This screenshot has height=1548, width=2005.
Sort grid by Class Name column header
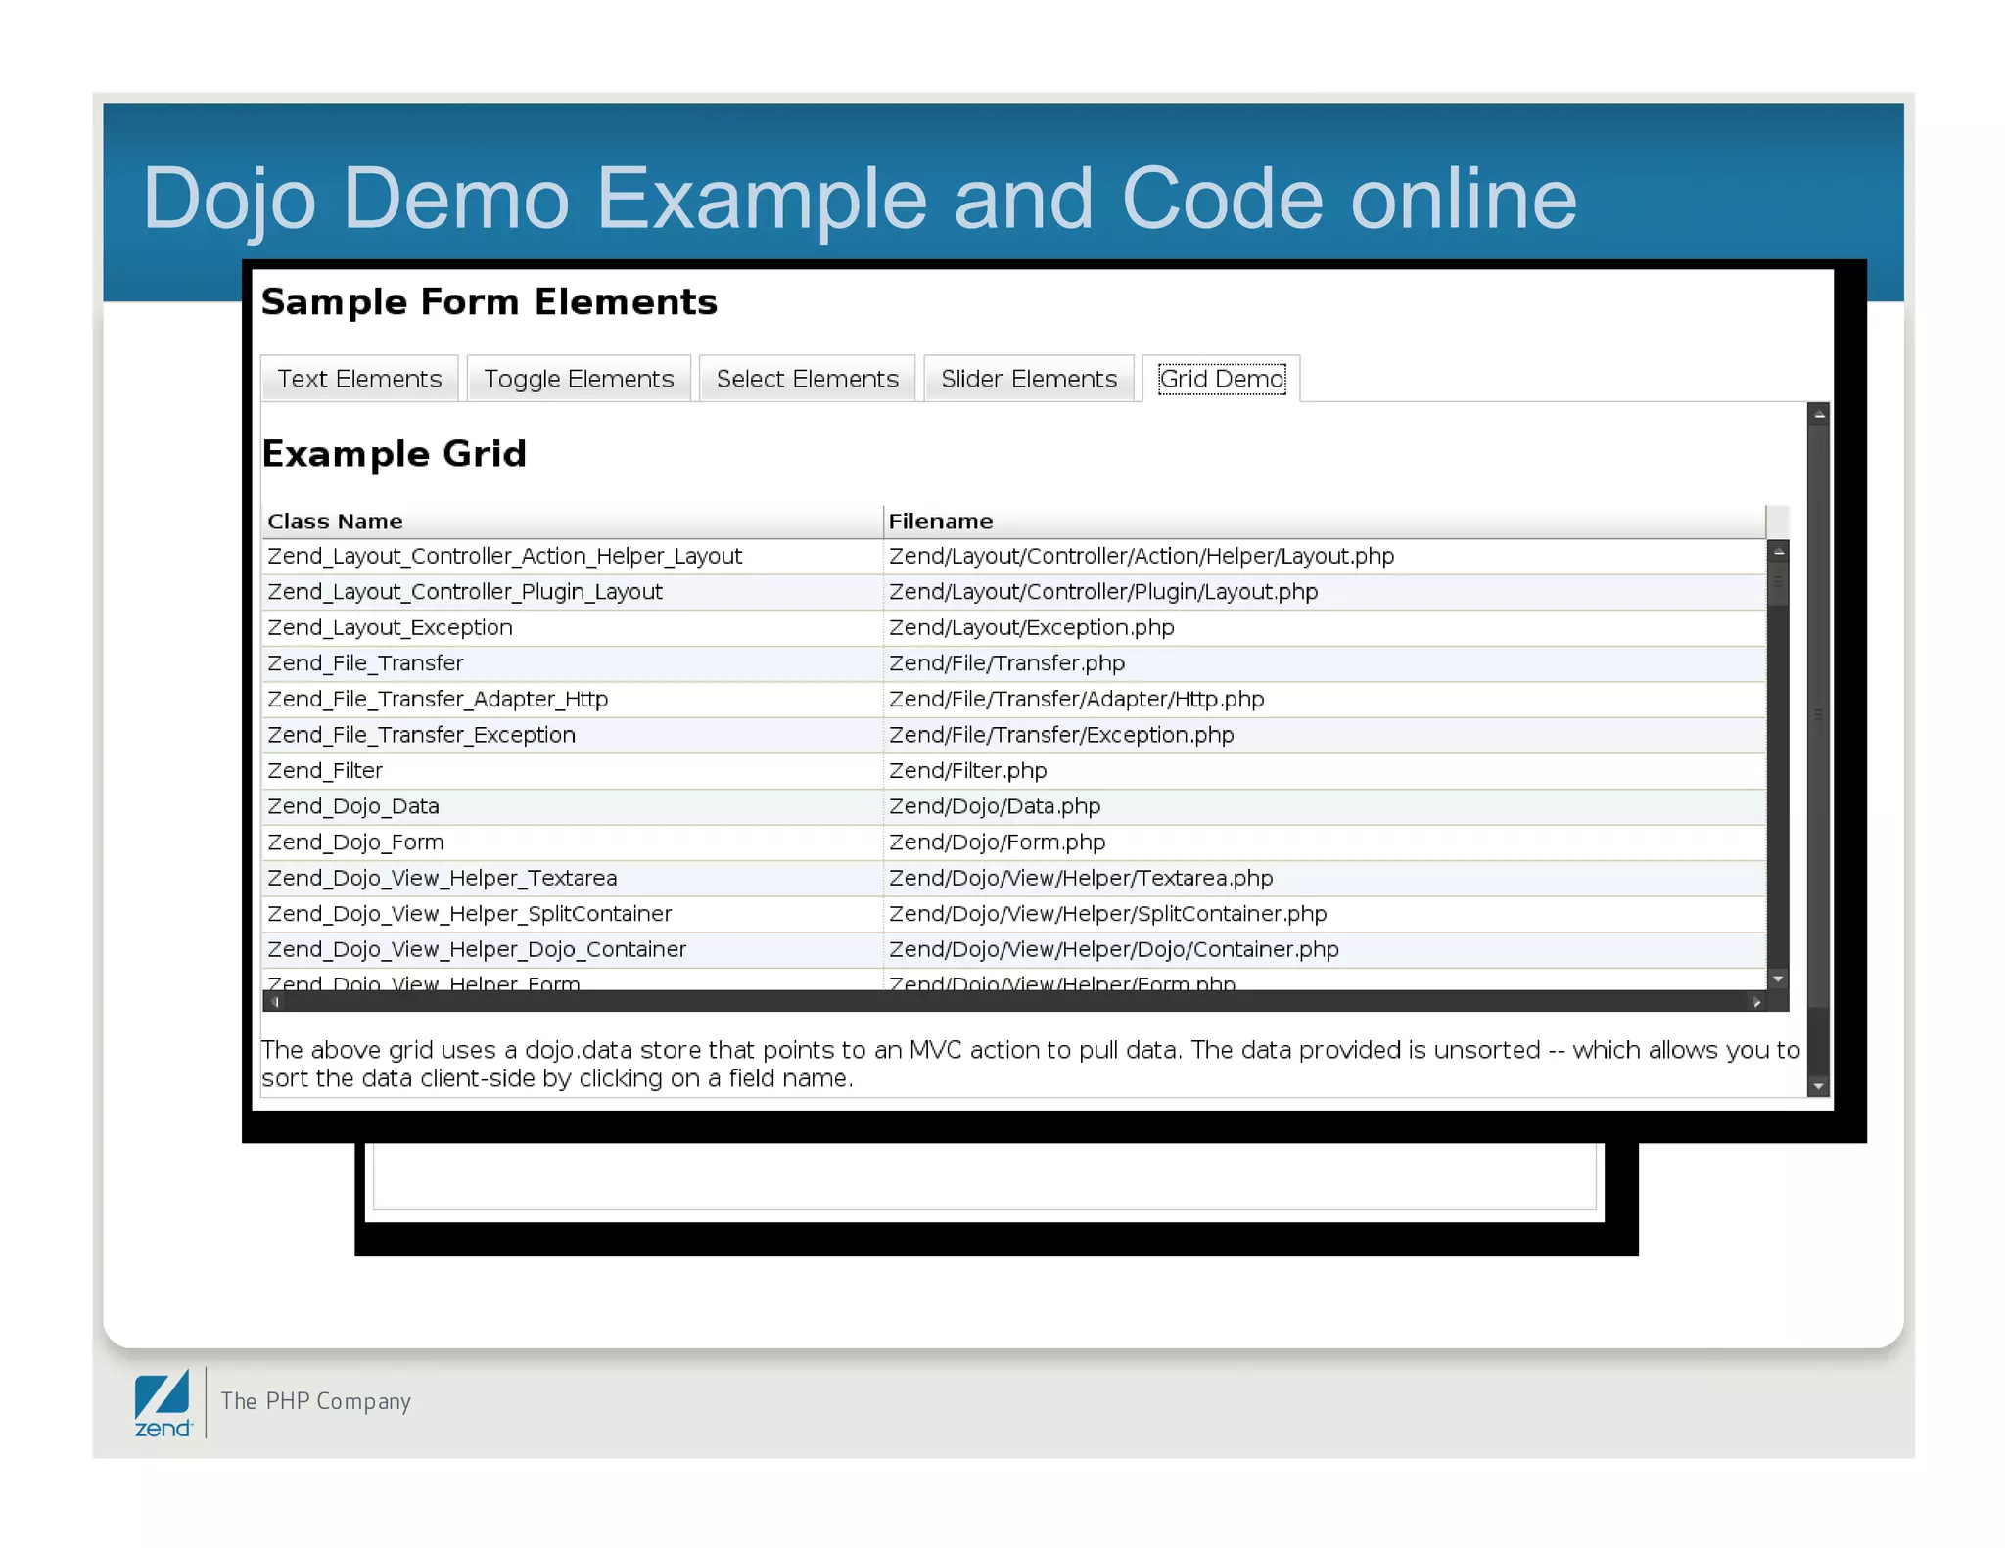click(x=573, y=522)
